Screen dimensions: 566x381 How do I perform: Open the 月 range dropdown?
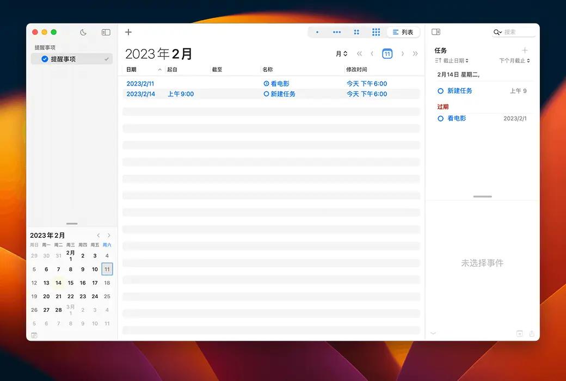[341, 54]
